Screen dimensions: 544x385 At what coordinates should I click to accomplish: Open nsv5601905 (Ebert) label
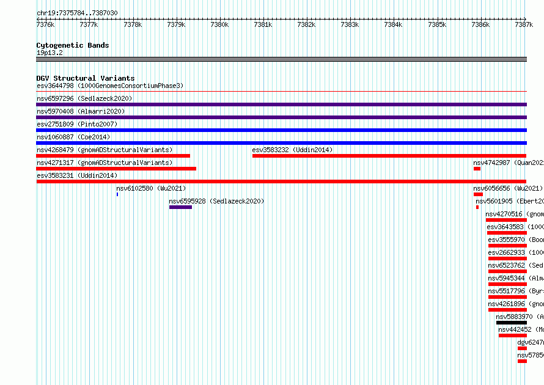510,201
